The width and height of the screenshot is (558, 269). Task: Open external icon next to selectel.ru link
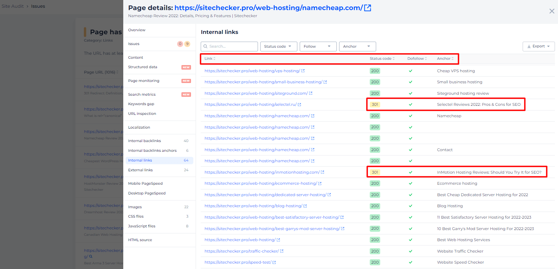tap(299, 104)
